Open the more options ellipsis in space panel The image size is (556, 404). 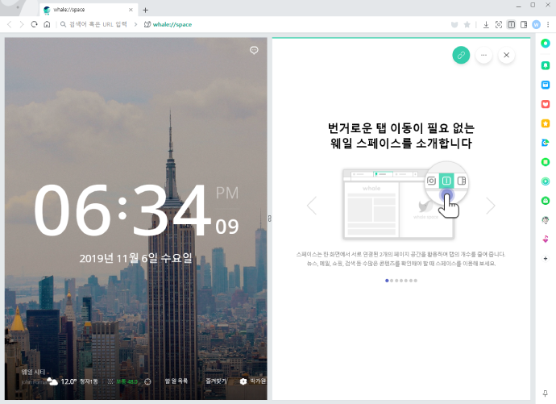tap(483, 55)
